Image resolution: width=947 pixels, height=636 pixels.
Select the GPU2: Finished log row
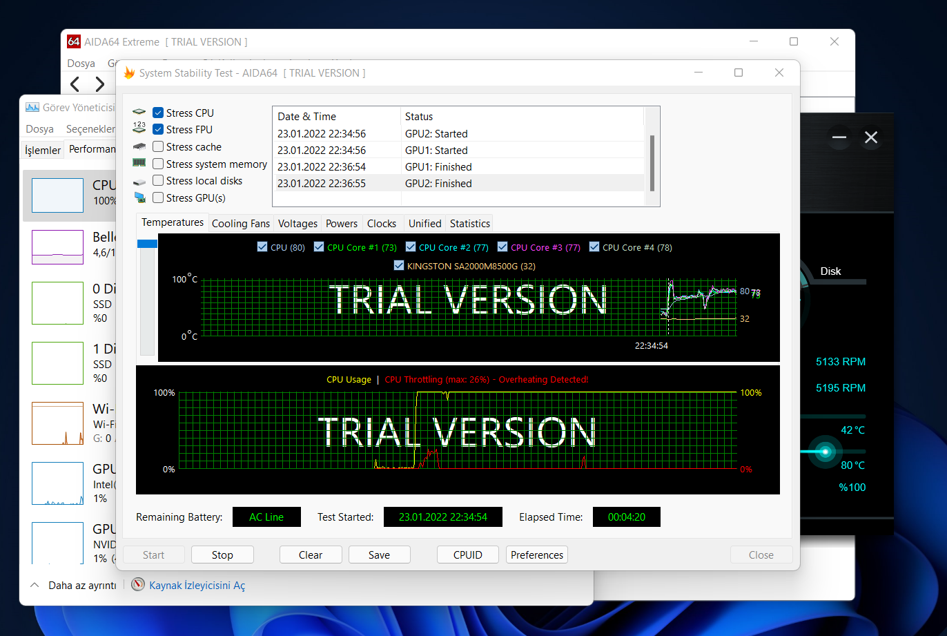pyautogui.click(x=458, y=184)
